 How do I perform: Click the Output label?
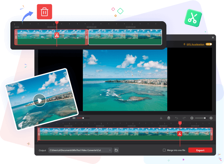coord(42,150)
